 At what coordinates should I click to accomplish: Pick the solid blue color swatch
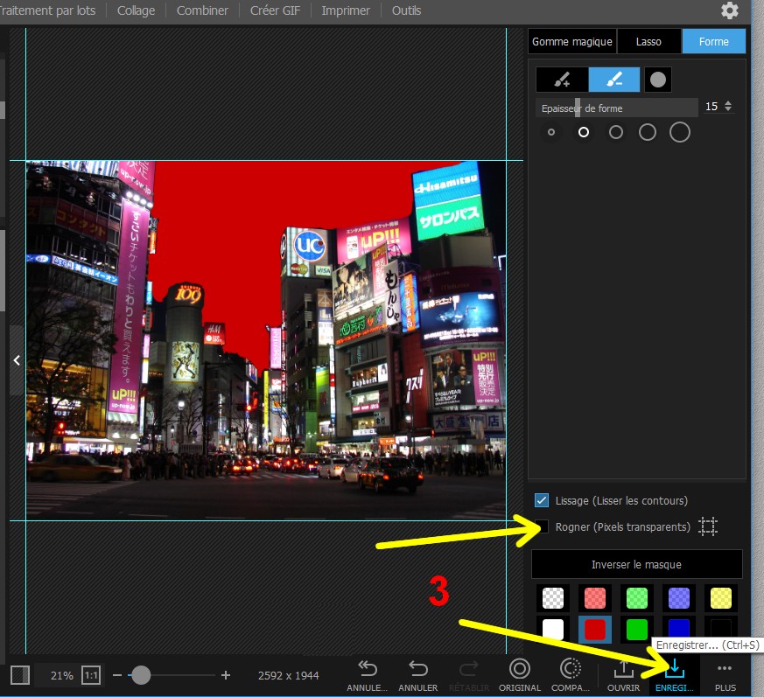679,628
